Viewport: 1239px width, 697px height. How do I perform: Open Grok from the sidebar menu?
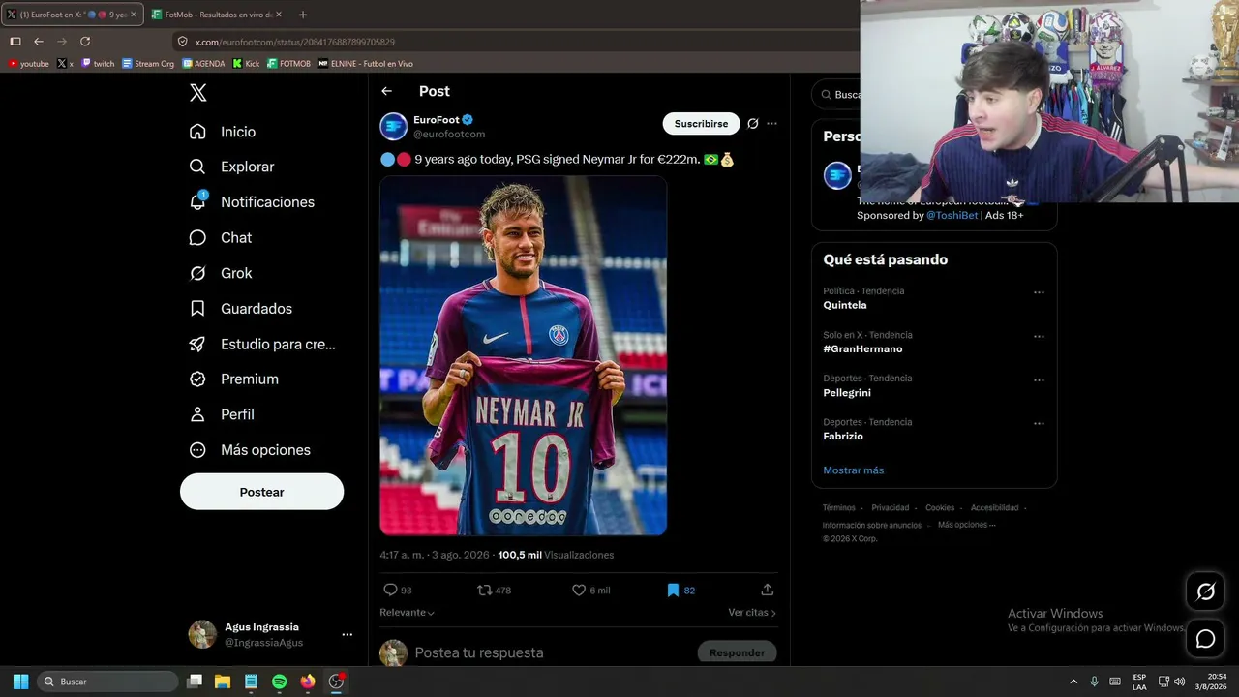[x=221, y=273]
